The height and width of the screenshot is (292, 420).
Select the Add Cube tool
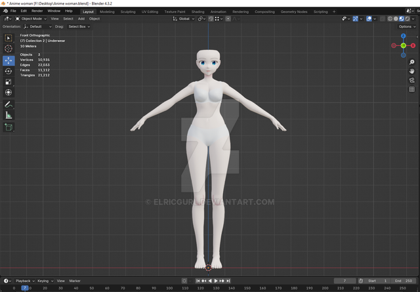click(9, 127)
